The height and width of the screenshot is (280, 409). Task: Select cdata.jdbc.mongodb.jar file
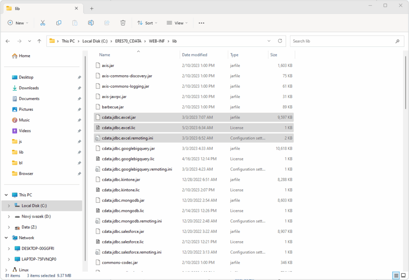[123, 200]
